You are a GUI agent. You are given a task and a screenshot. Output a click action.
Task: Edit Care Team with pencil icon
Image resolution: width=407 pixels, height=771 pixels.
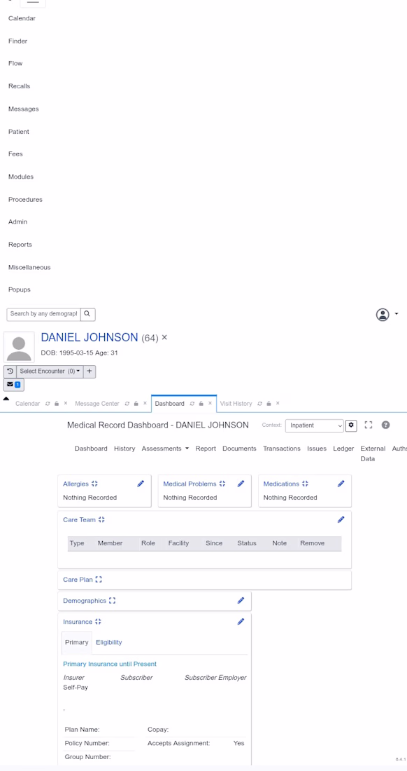[x=341, y=520]
